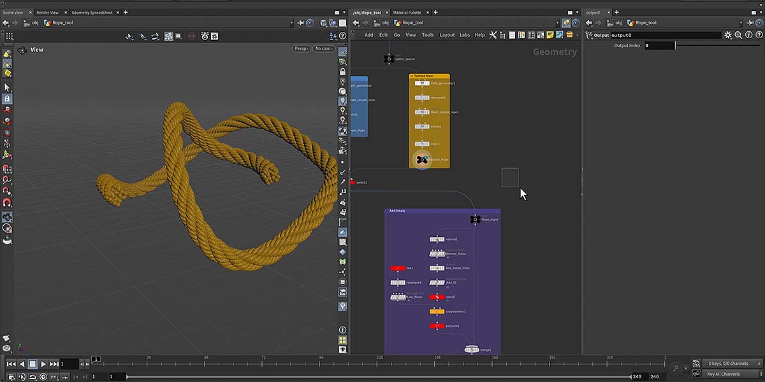Click the viewport help question mark icon
Screen dimensions: 765x382
point(343,37)
